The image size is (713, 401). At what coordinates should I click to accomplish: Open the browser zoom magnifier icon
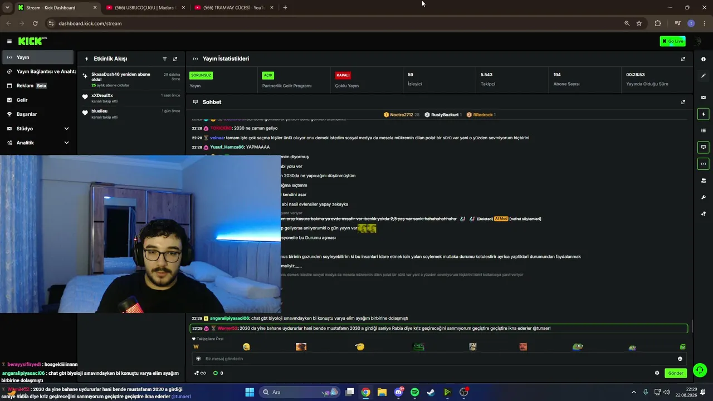coord(627,23)
